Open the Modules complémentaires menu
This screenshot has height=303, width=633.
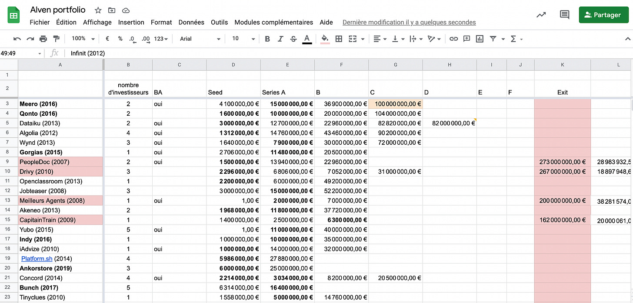[x=274, y=22]
